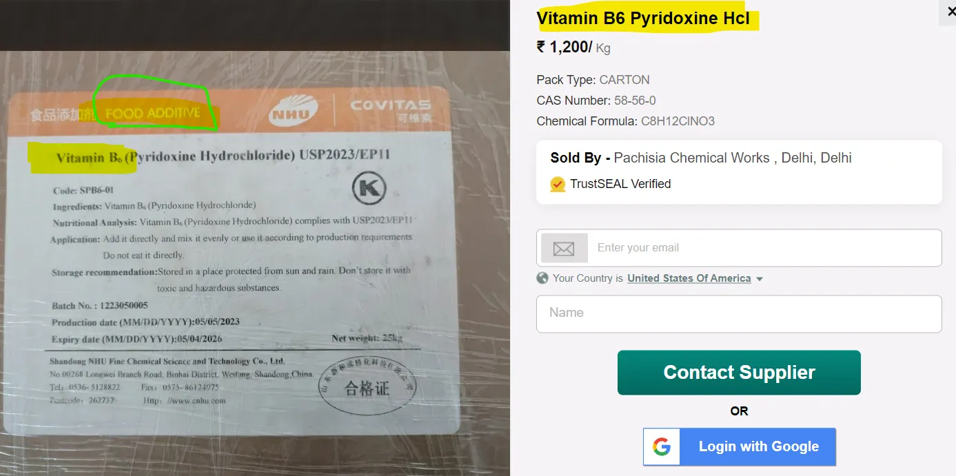Click the Pachisia Chemical Works seller name
The height and width of the screenshot is (476, 956).
click(x=691, y=158)
